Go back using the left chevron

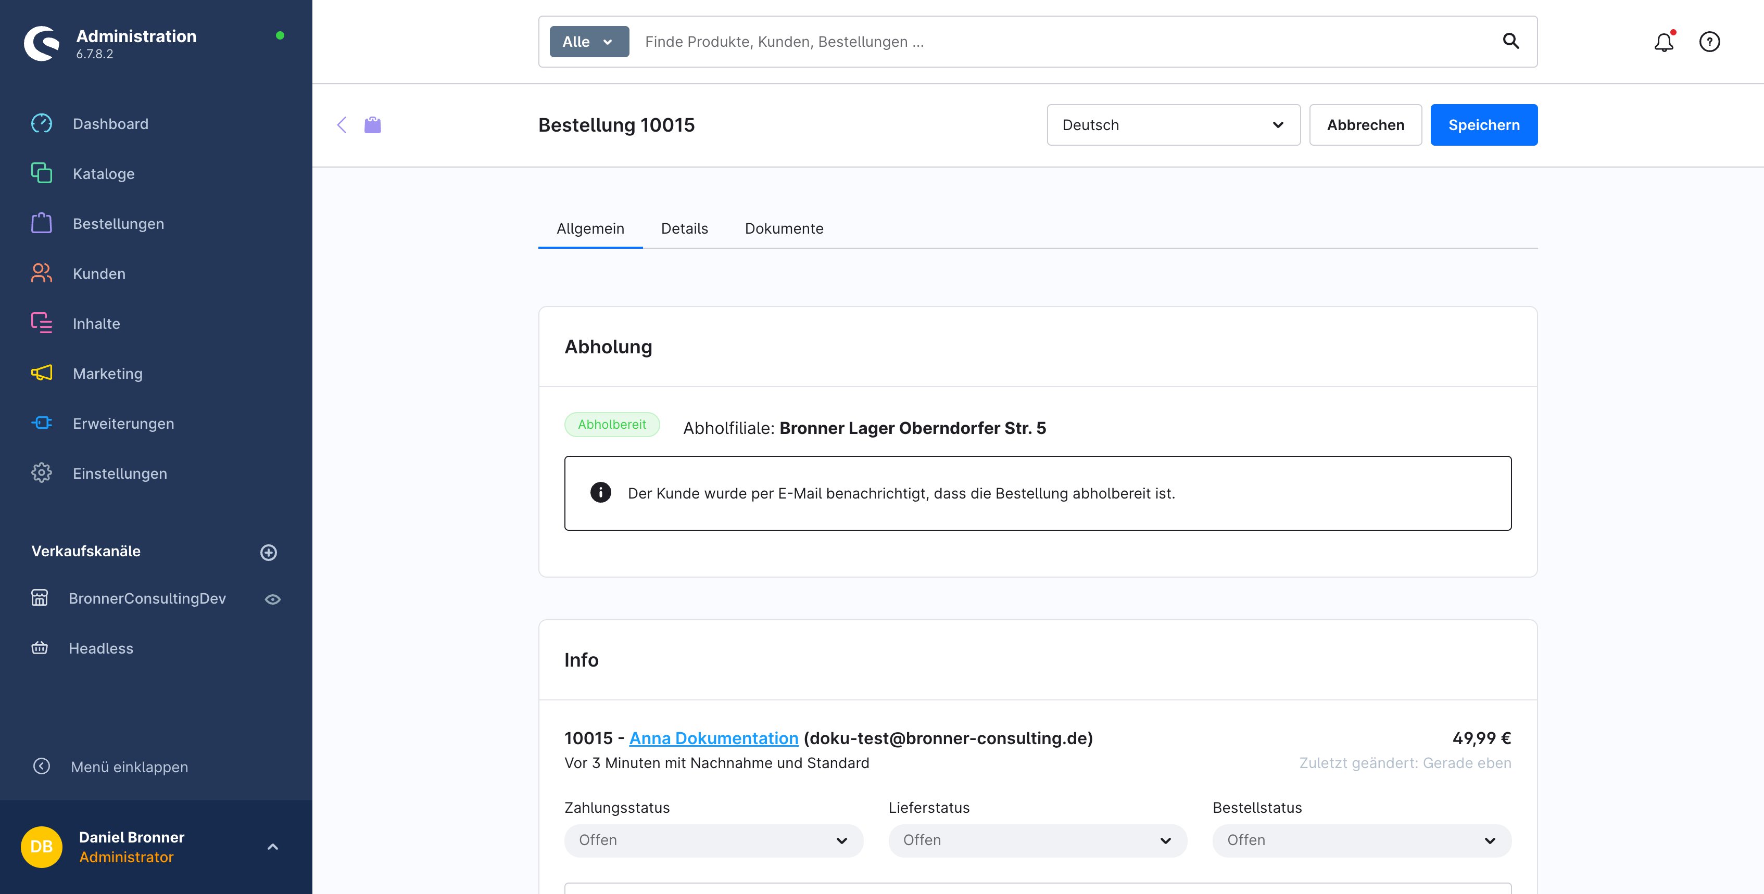coord(343,124)
